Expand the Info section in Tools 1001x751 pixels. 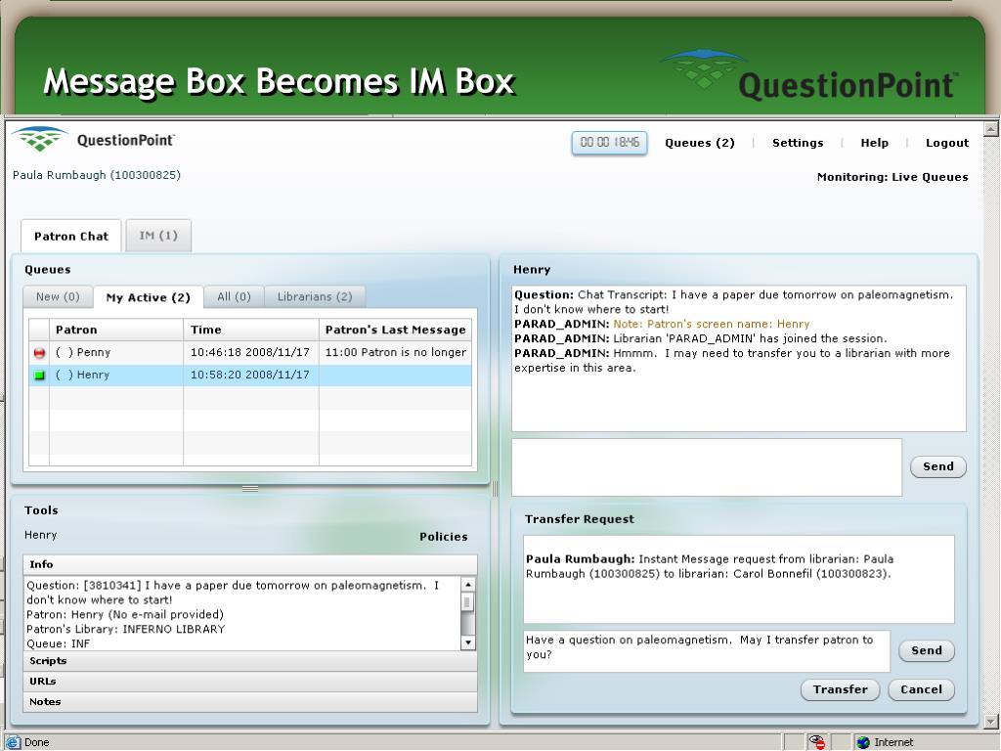point(250,564)
